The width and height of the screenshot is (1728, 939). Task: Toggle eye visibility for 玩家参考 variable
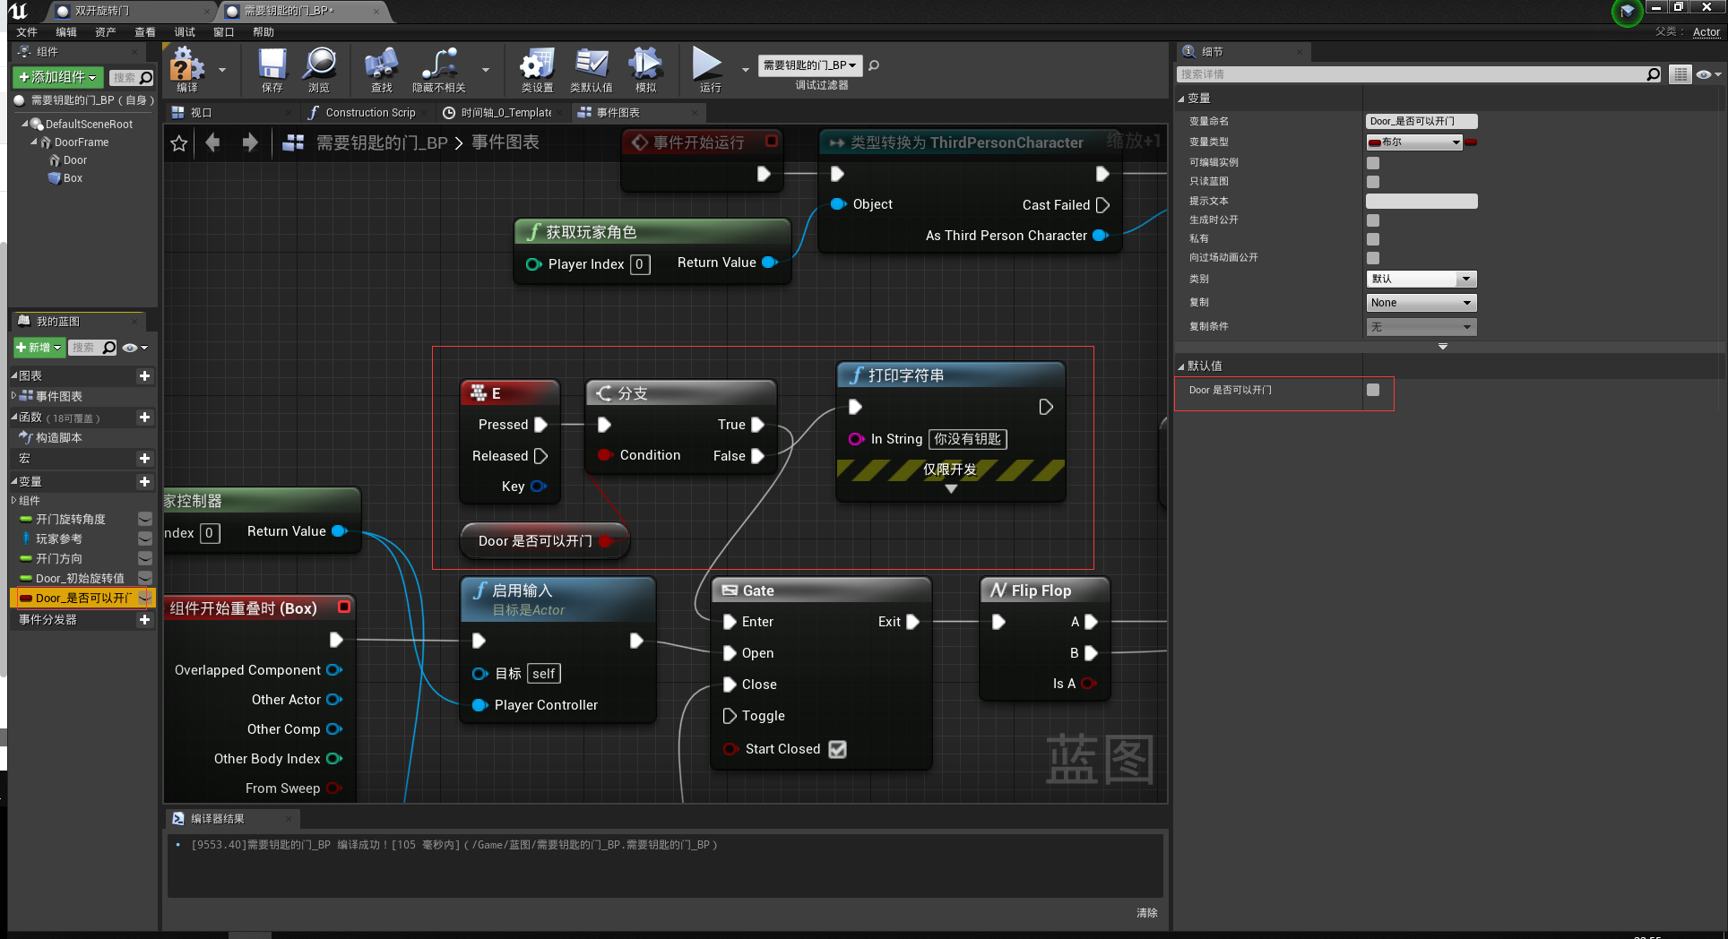pos(144,538)
